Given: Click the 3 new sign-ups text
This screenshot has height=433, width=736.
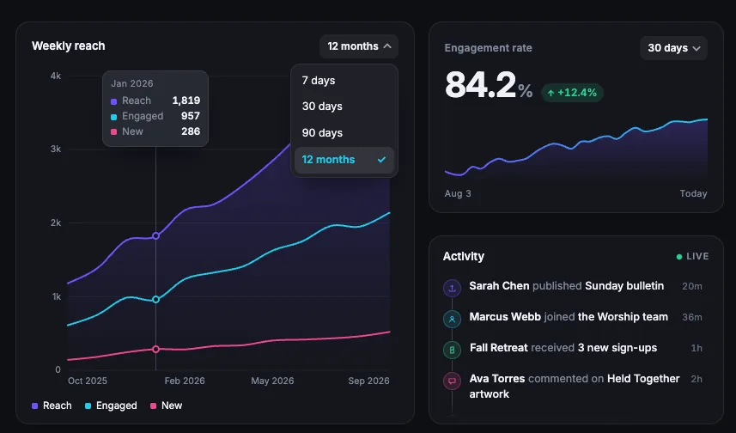Looking at the screenshot, I should point(617,348).
